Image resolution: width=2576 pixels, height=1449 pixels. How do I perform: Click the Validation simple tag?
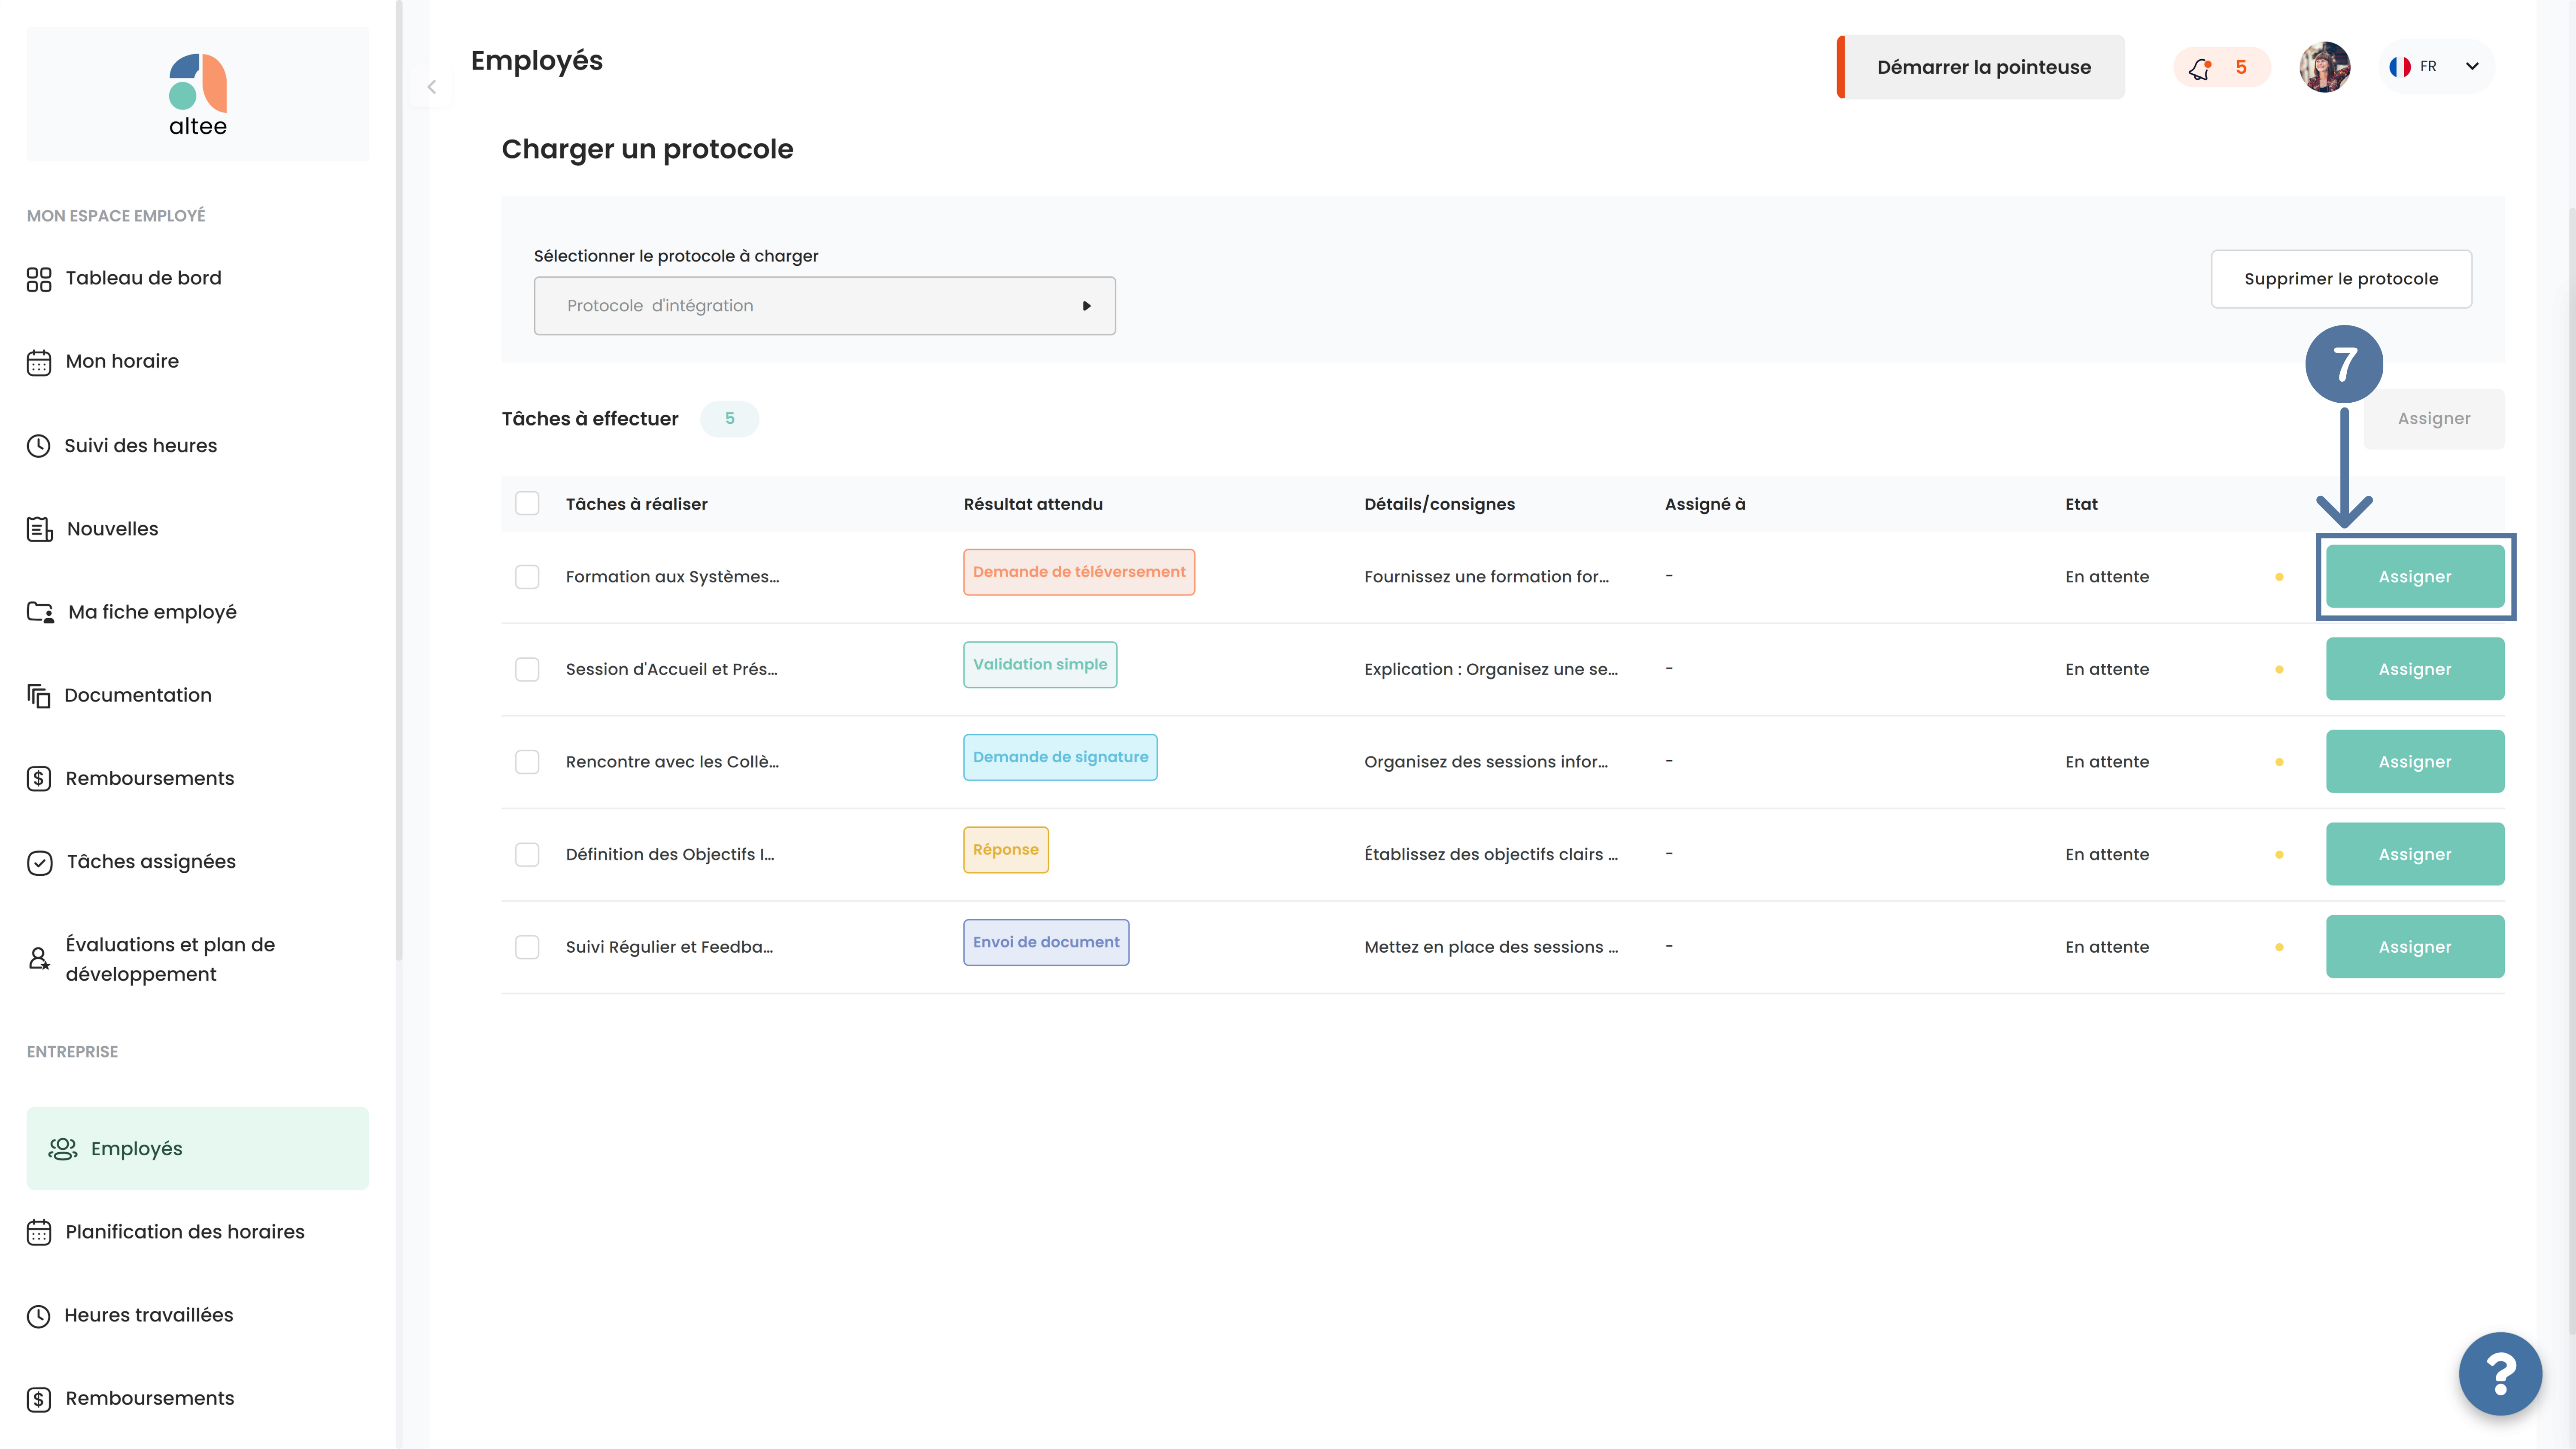click(x=1040, y=665)
